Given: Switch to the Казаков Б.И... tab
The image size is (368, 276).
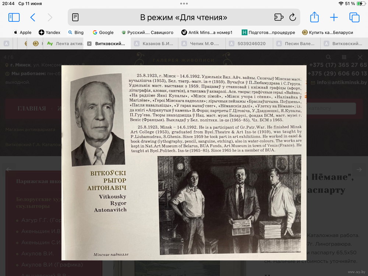Looking at the screenshot, I should (x=155, y=44).
